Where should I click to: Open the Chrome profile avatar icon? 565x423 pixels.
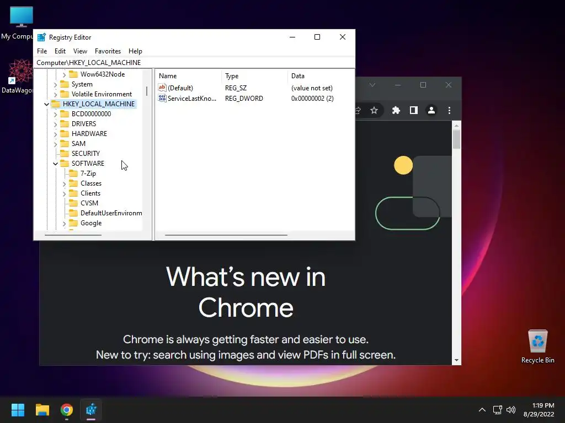431,110
